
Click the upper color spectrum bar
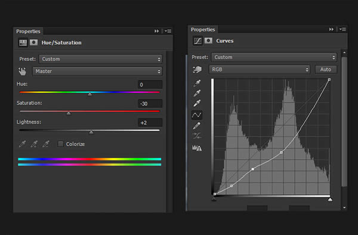tap(89, 159)
